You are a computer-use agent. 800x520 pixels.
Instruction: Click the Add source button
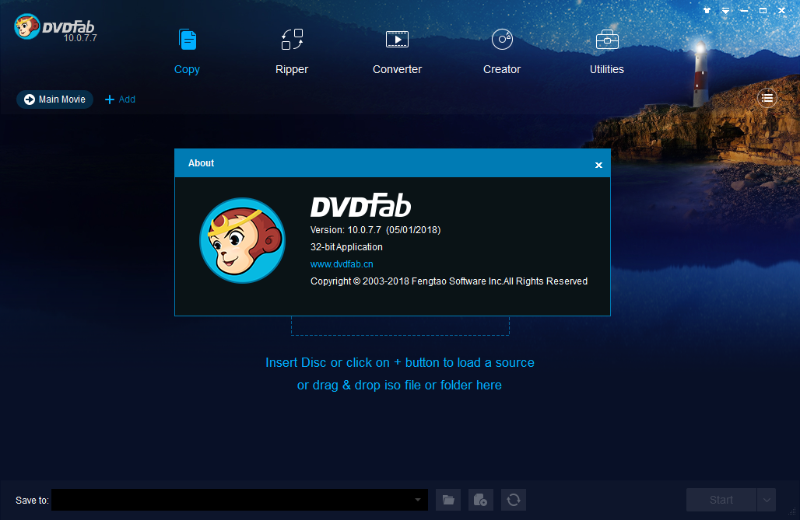pos(120,99)
